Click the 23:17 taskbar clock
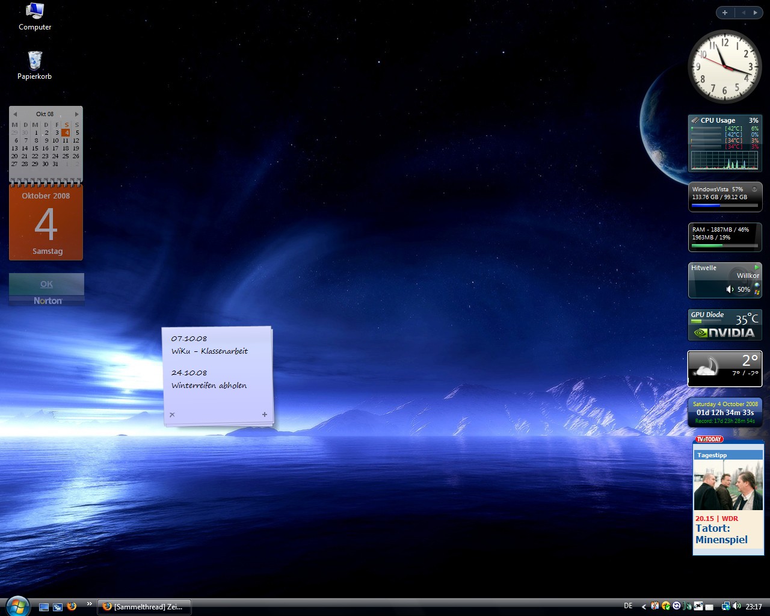This screenshot has height=616, width=770. [x=754, y=606]
